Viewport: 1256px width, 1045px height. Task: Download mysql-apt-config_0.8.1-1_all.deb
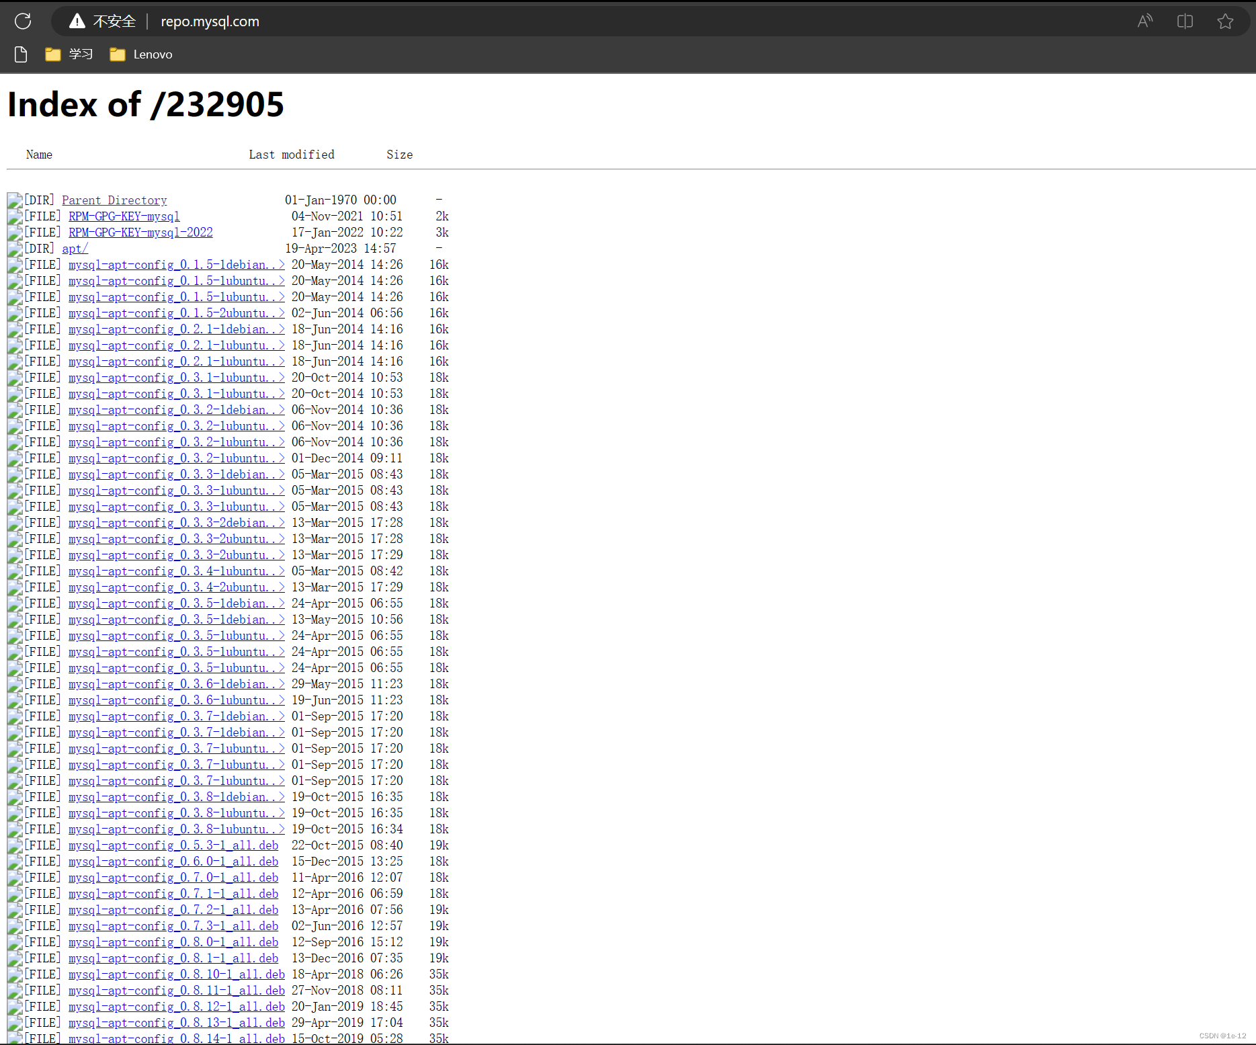173,958
